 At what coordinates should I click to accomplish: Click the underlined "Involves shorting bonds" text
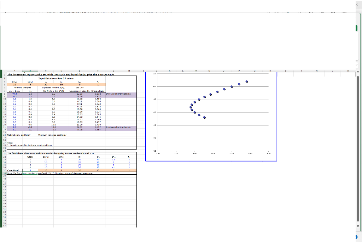(x=118, y=127)
